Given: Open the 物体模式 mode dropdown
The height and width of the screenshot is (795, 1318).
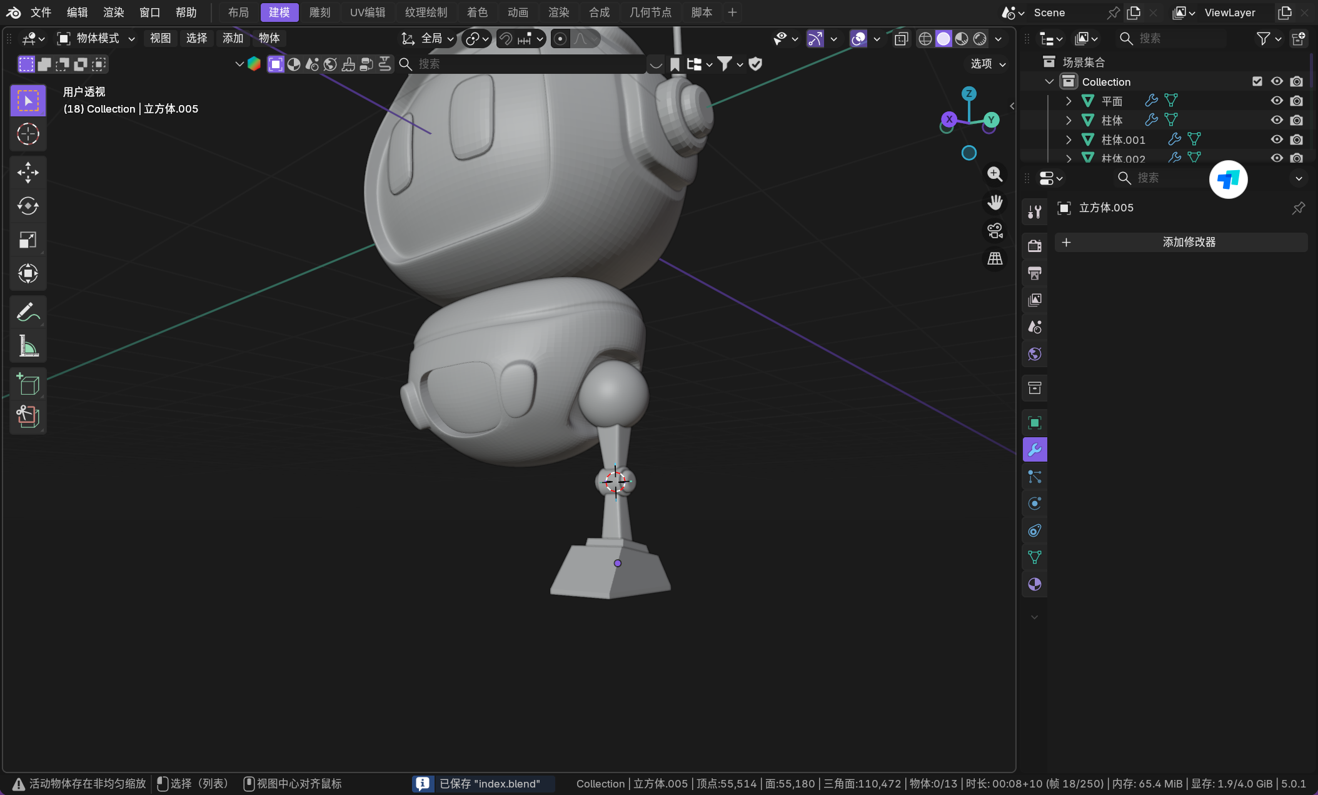Looking at the screenshot, I should pos(96,39).
